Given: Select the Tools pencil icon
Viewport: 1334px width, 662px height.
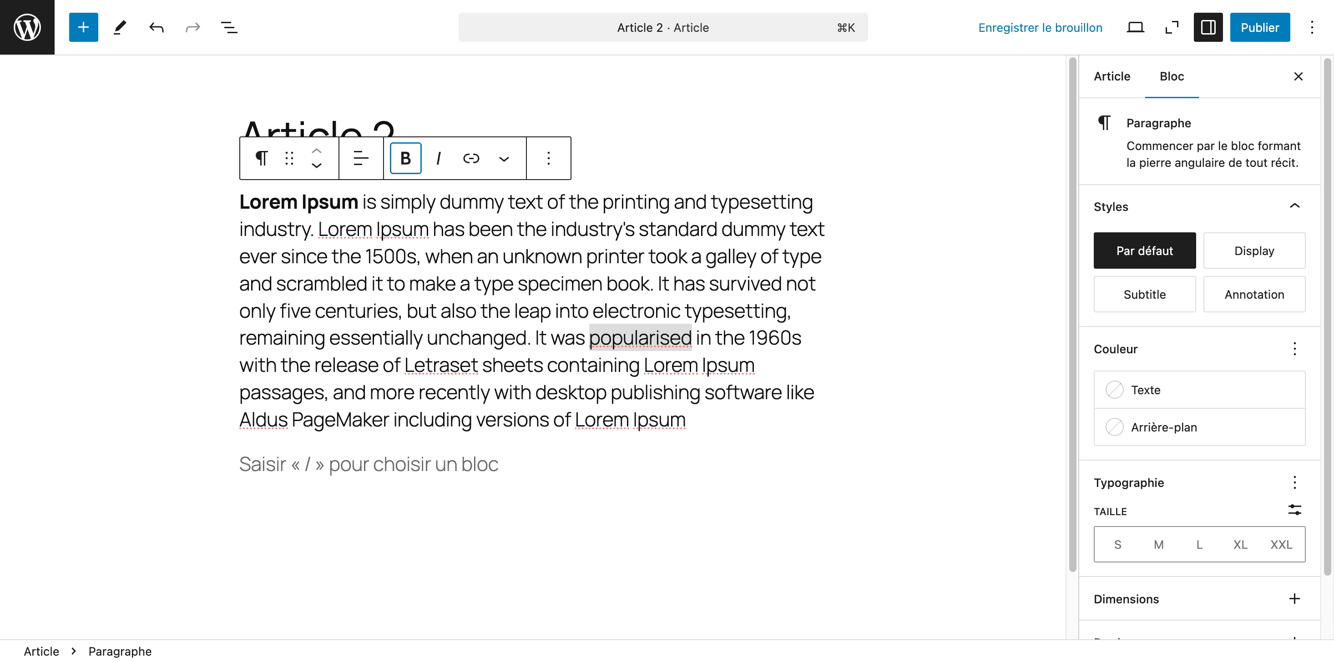Looking at the screenshot, I should tap(120, 27).
